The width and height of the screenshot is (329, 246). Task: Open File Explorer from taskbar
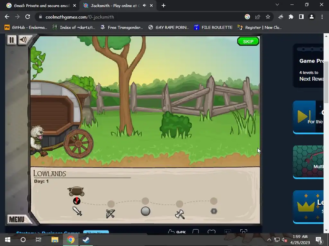[x=55, y=240]
